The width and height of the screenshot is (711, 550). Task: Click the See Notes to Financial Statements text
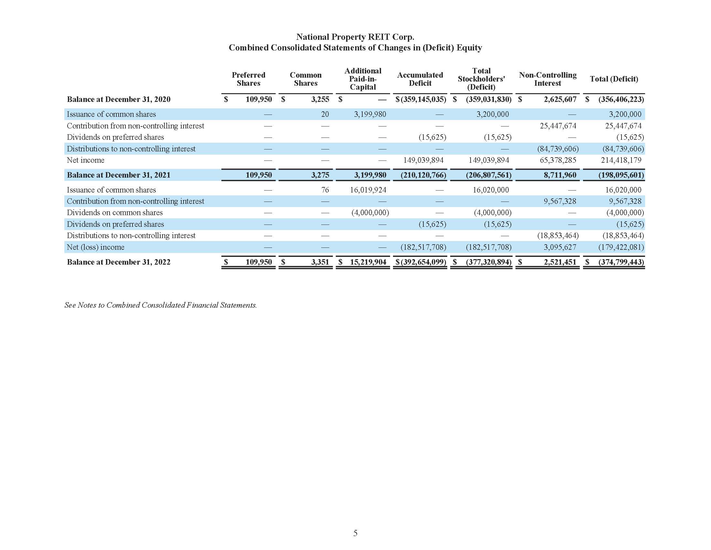(x=161, y=306)
